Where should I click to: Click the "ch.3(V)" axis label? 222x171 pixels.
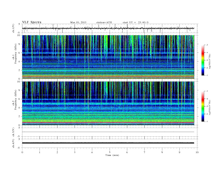[x=13, y=132]
